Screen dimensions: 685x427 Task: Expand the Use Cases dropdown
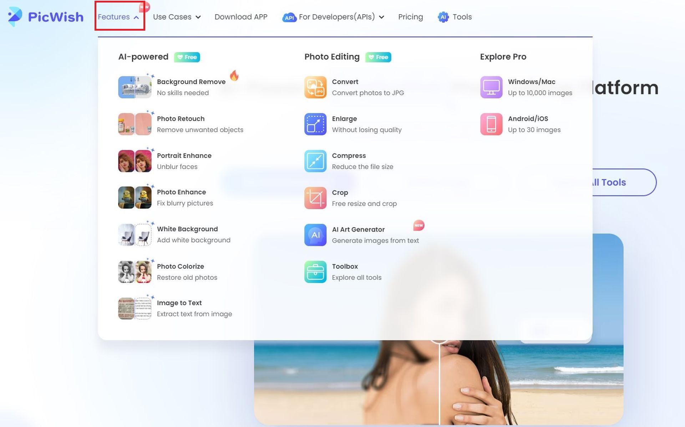tap(176, 17)
